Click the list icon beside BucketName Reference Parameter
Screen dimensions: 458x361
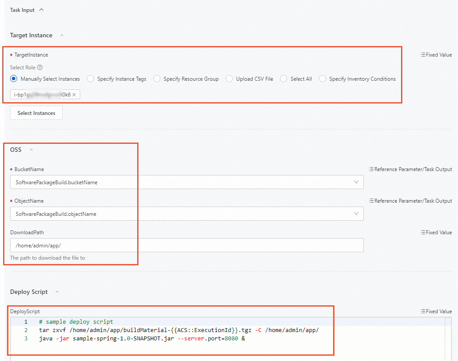371,169
